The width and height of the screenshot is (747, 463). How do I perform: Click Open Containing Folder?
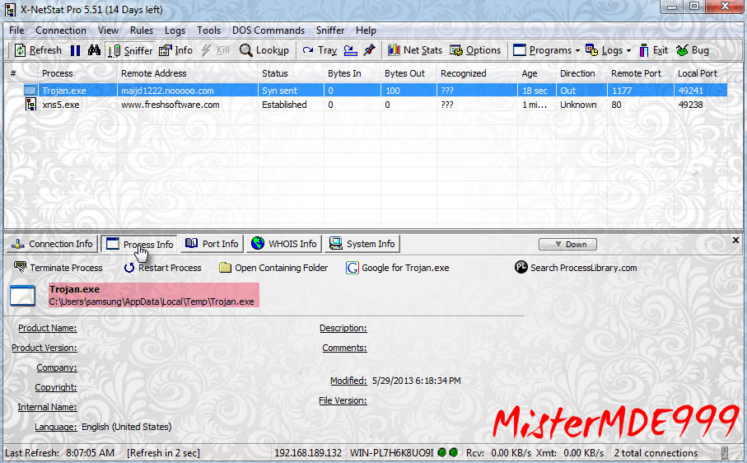(273, 268)
